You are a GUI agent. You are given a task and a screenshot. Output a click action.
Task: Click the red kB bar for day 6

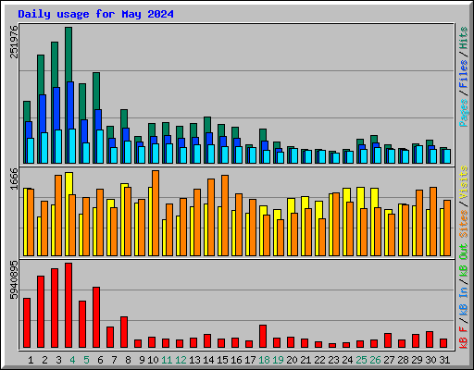click(x=96, y=317)
